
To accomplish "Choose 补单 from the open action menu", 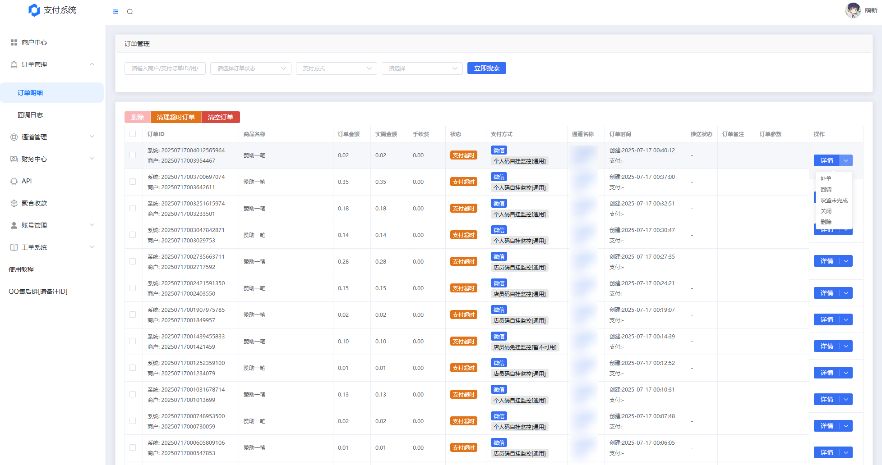I will click(x=826, y=178).
